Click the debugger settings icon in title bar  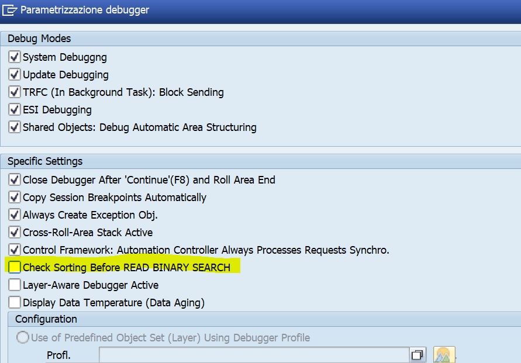[11, 11]
